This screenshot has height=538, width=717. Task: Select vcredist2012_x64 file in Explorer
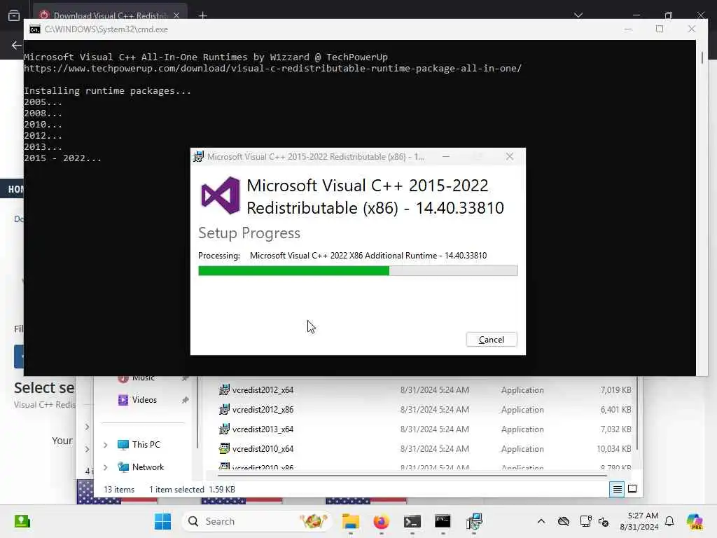click(x=263, y=390)
